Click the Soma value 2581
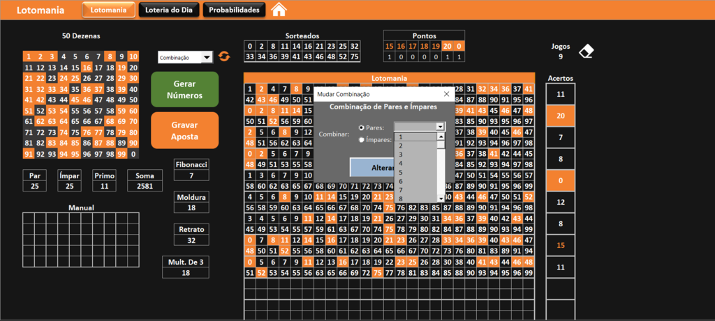The width and height of the screenshot is (715, 321). click(145, 185)
